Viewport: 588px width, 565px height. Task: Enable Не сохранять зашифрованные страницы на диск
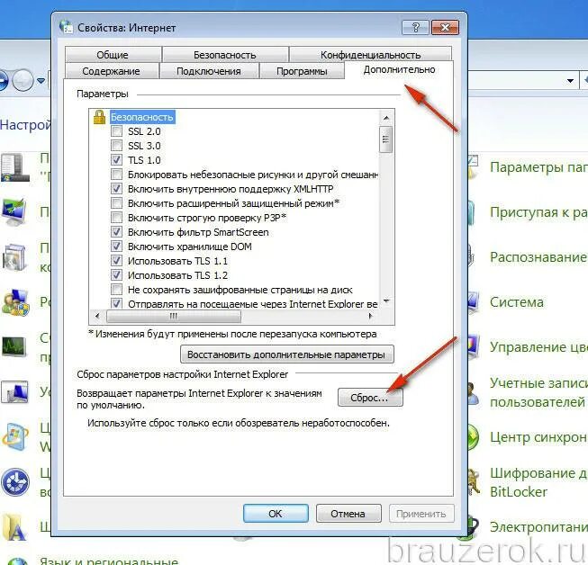coord(117,290)
